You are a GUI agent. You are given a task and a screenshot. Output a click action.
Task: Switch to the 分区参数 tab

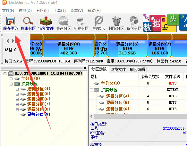point(99,69)
